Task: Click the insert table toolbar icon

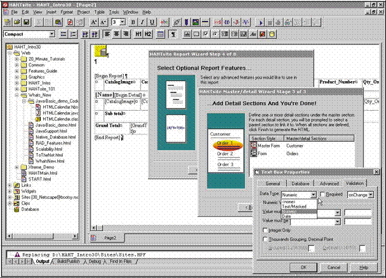Action: click(x=161, y=34)
